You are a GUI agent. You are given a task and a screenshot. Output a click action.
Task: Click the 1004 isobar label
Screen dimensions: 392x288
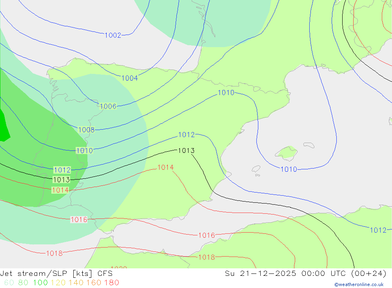(x=129, y=78)
